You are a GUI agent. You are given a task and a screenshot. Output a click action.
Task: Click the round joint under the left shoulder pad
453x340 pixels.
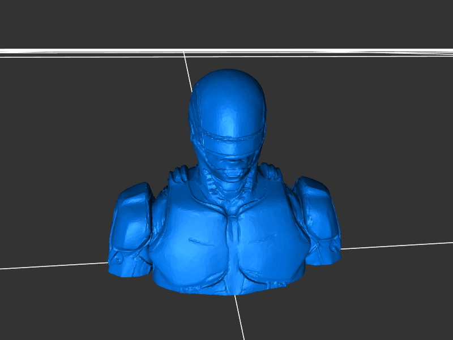117,259
